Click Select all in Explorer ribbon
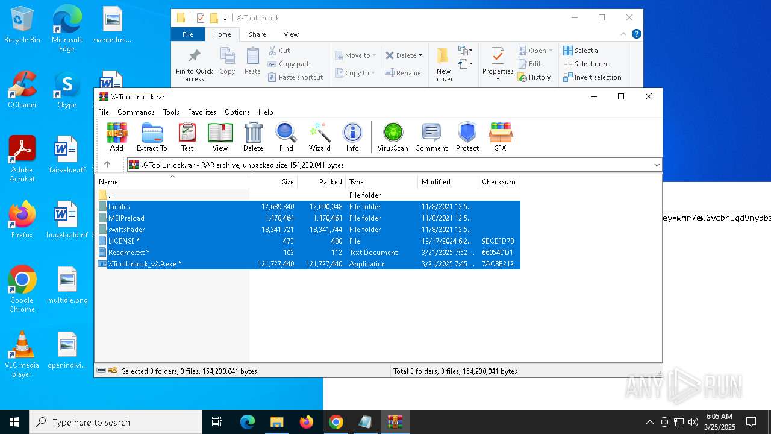Image resolution: width=771 pixels, height=434 pixels. pos(582,51)
